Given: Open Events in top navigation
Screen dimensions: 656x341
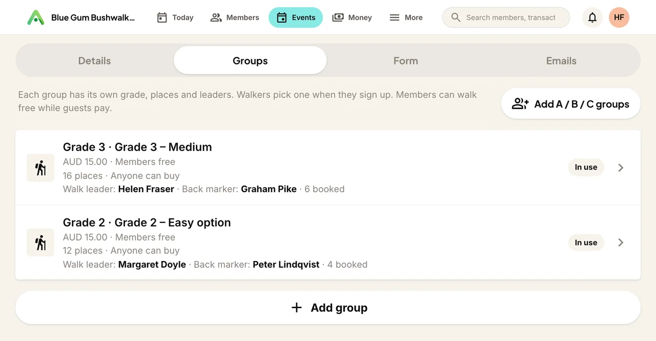Looking at the screenshot, I should point(296,17).
